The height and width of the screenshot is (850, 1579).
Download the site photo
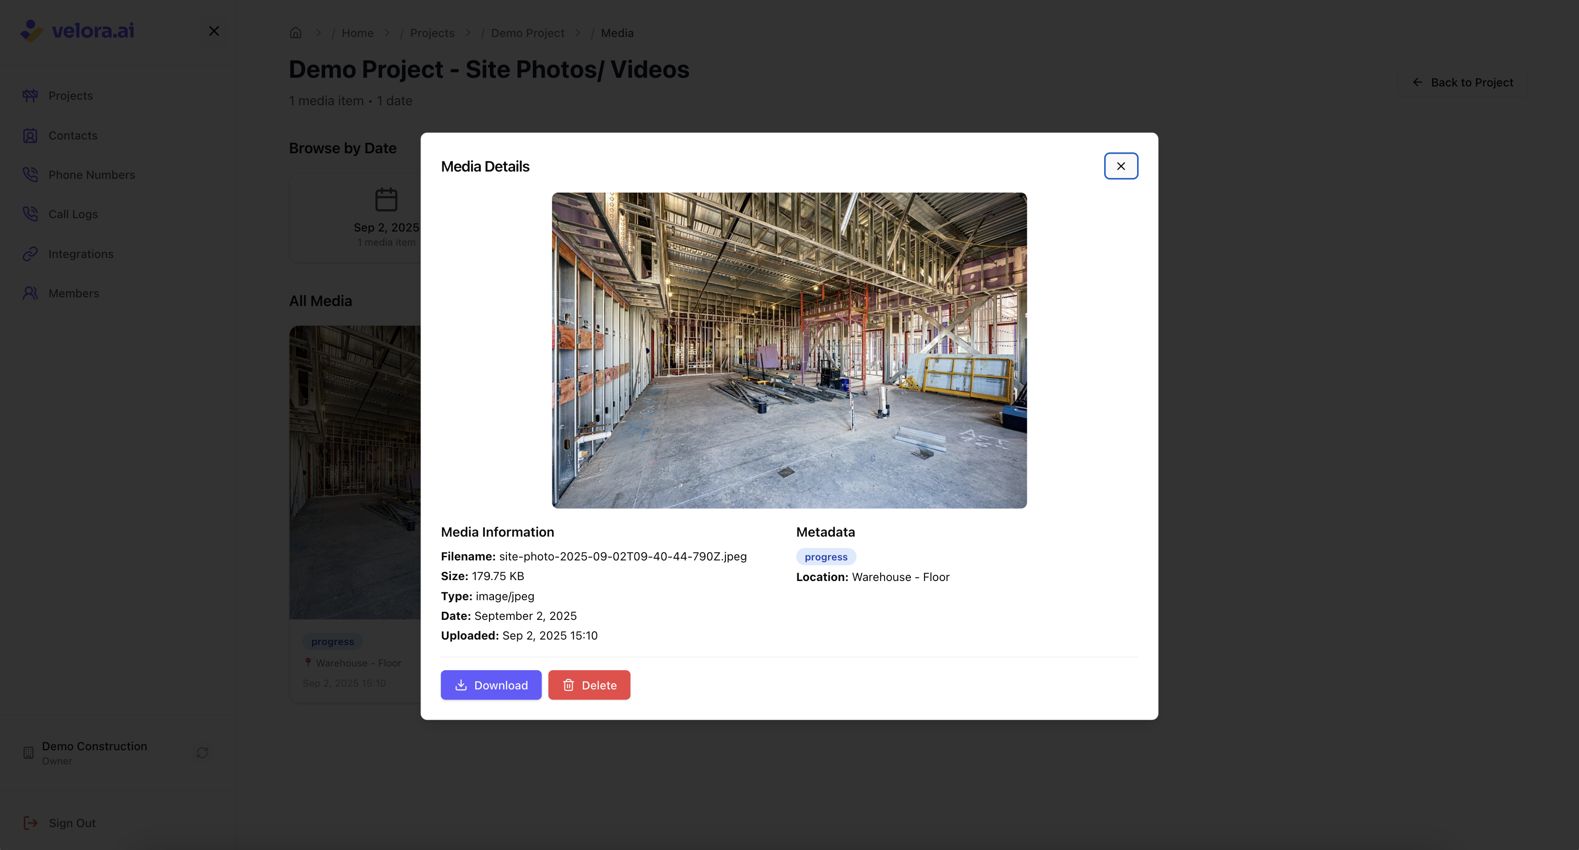pyautogui.click(x=491, y=684)
